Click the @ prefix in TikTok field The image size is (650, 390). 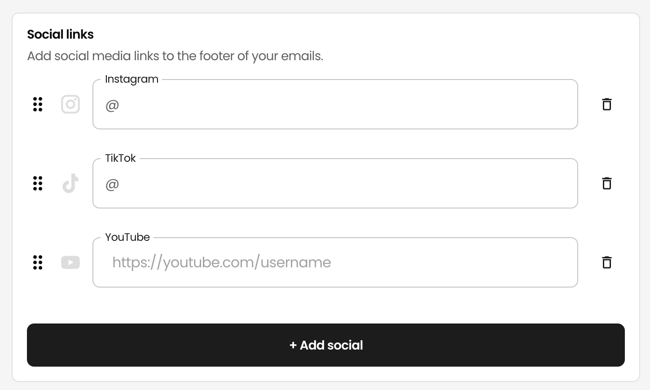(x=112, y=185)
